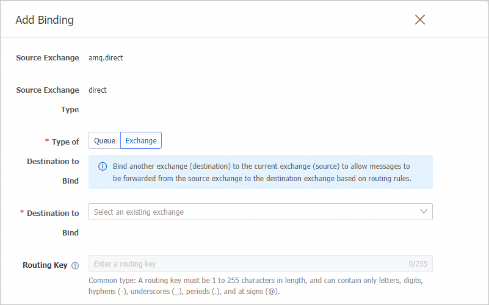Screen dimensions: 489x305
Task: Click the Source Exchange Type label
Action: [x=48, y=99]
